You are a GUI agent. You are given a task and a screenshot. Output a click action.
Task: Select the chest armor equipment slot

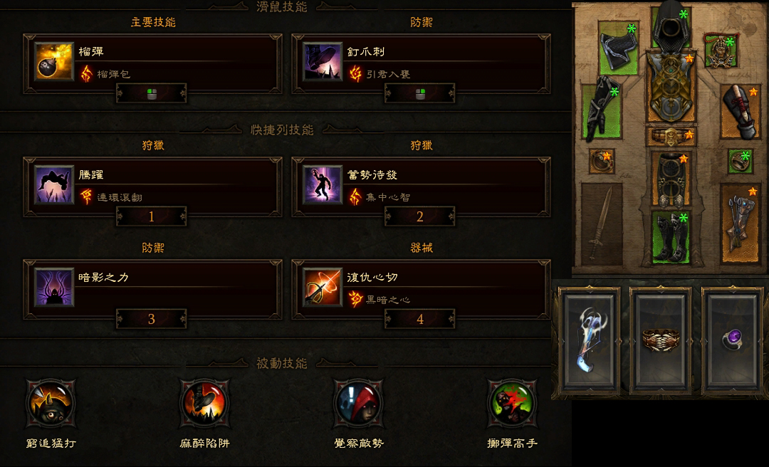pyautogui.click(x=671, y=86)
